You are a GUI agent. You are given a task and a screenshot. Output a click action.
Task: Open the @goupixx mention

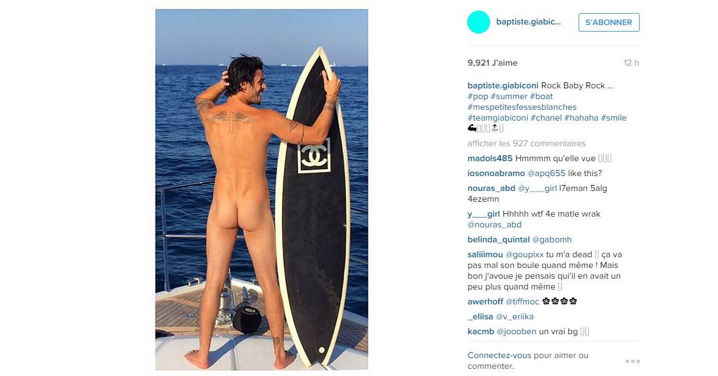coord(525,254)
